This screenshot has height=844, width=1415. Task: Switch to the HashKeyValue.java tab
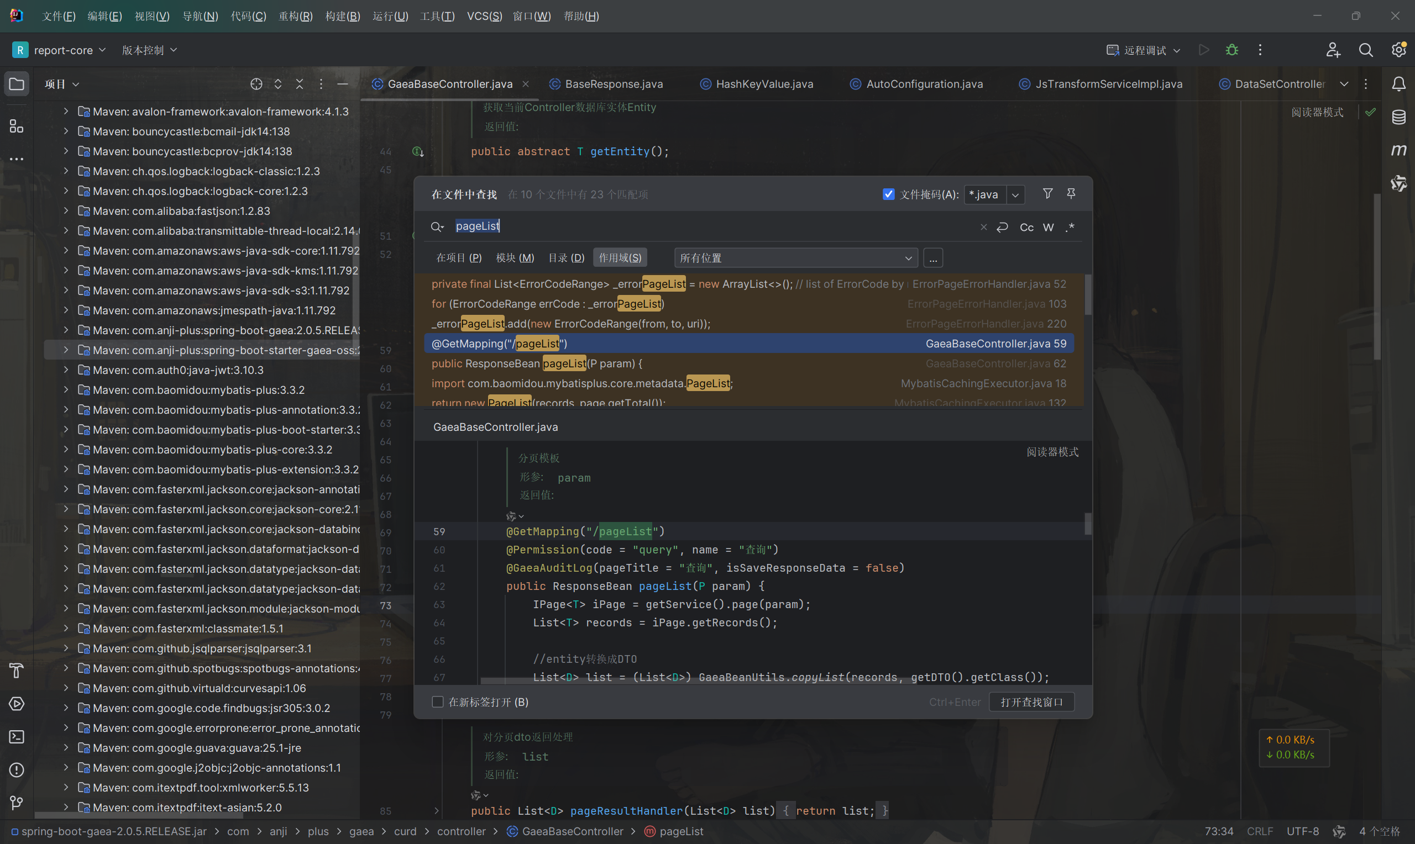click(x=757, y=84)
